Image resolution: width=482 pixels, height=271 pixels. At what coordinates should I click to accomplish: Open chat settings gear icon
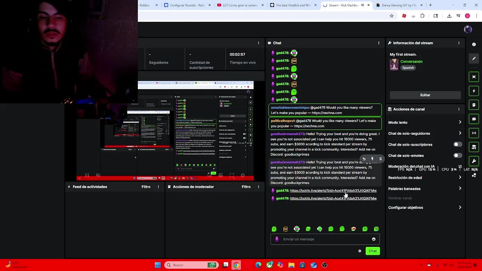(x=360, y=251)
